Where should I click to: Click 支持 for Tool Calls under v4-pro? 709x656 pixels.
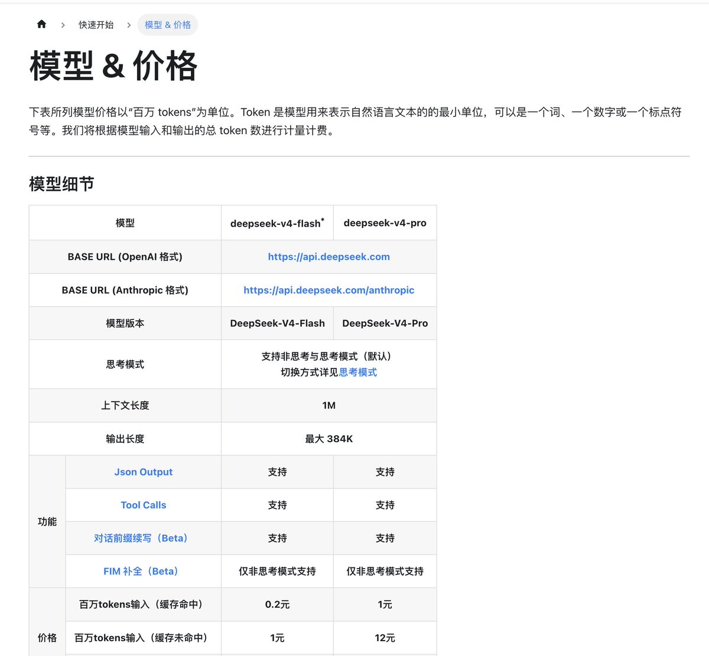385,505
